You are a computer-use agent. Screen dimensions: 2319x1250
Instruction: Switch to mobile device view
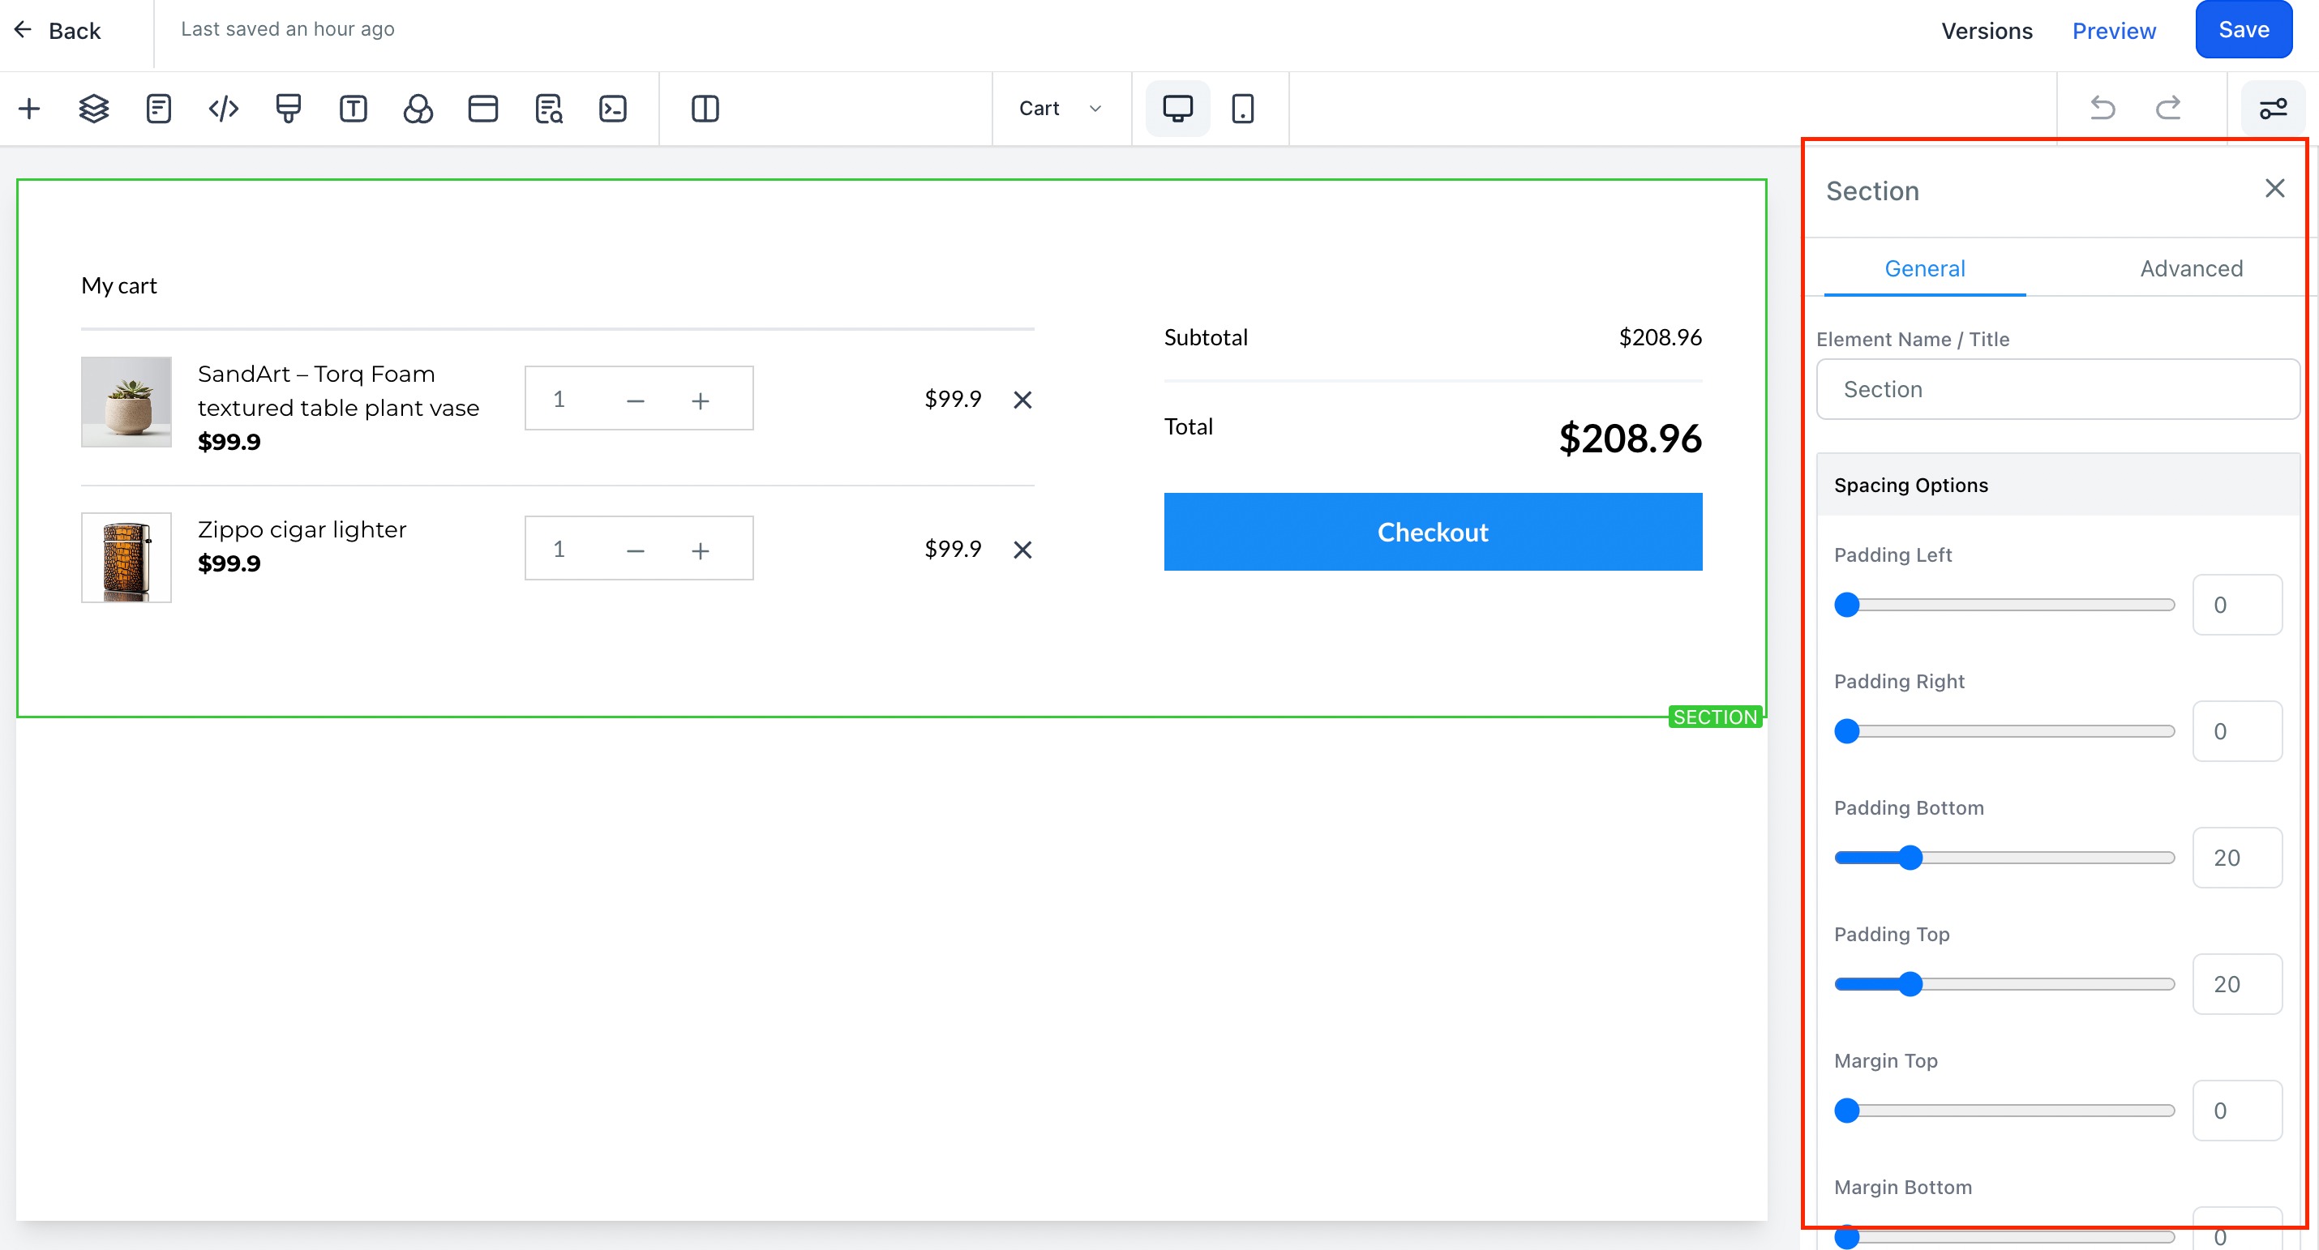tap(1242, 109)
